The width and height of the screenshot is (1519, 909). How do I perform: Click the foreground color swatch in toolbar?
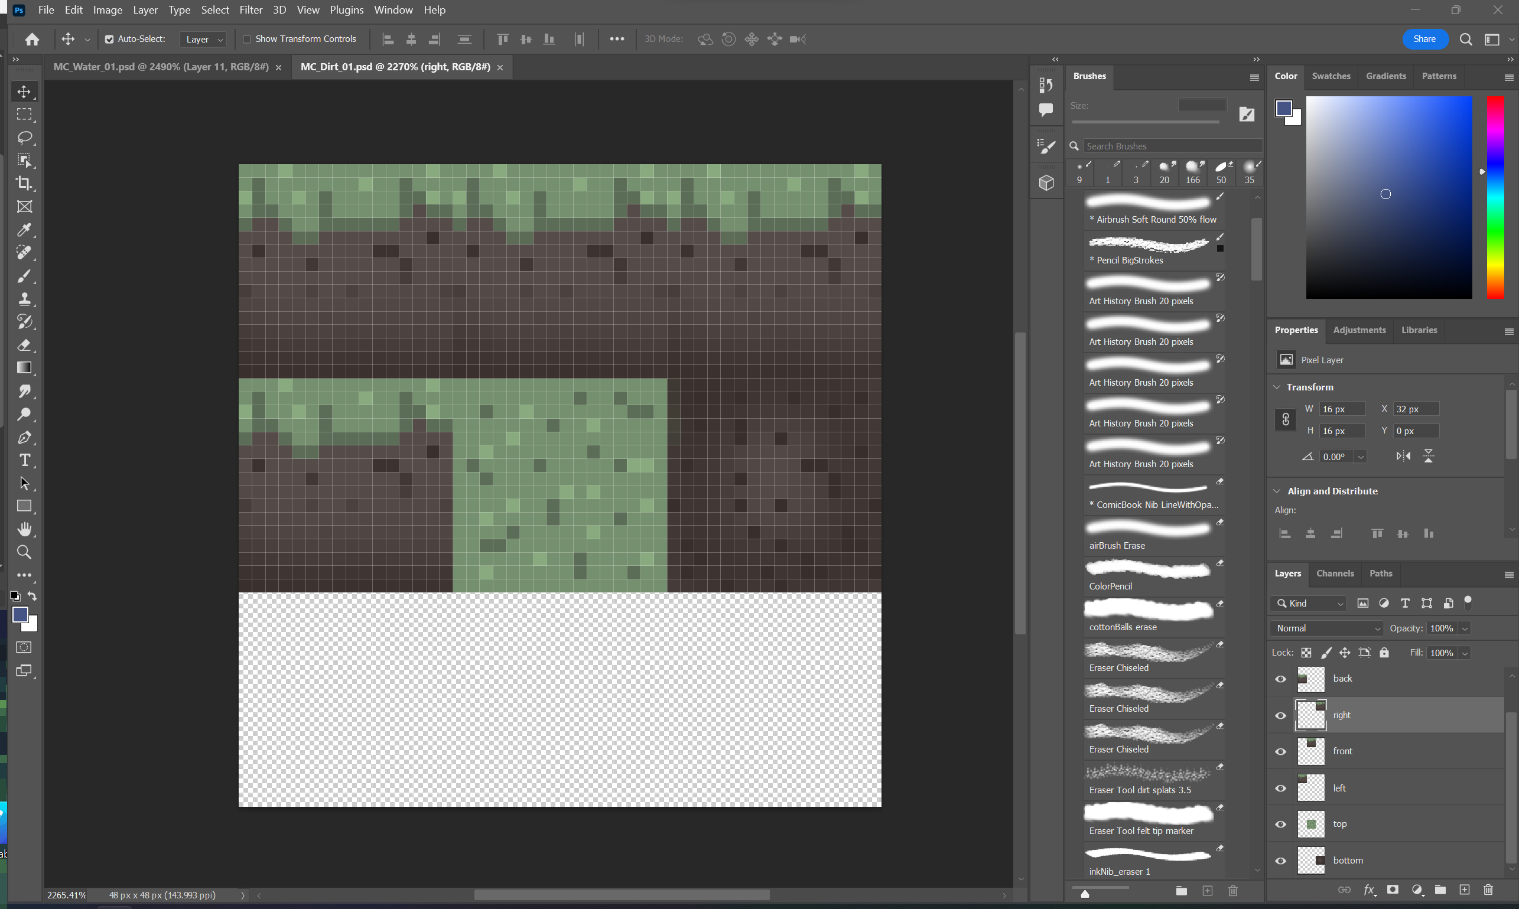coord(19,614)
